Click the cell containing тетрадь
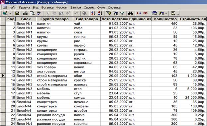Screen dimensions: 207x126 [87, 50]
